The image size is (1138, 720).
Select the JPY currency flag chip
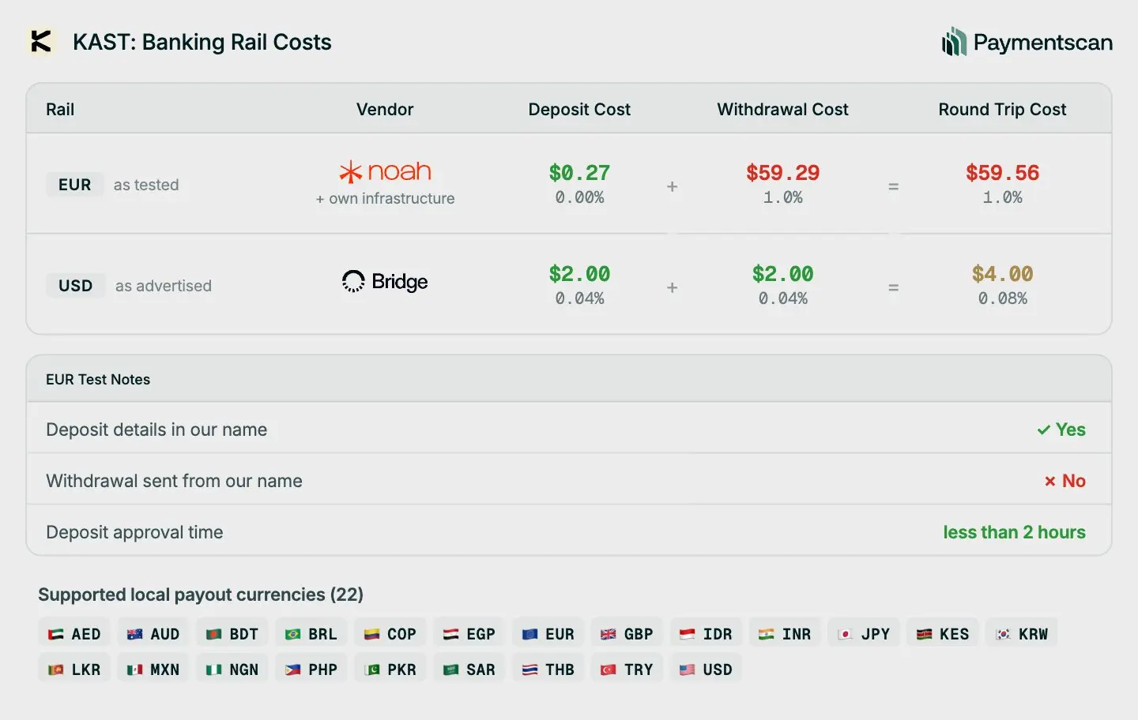point(865,634)
